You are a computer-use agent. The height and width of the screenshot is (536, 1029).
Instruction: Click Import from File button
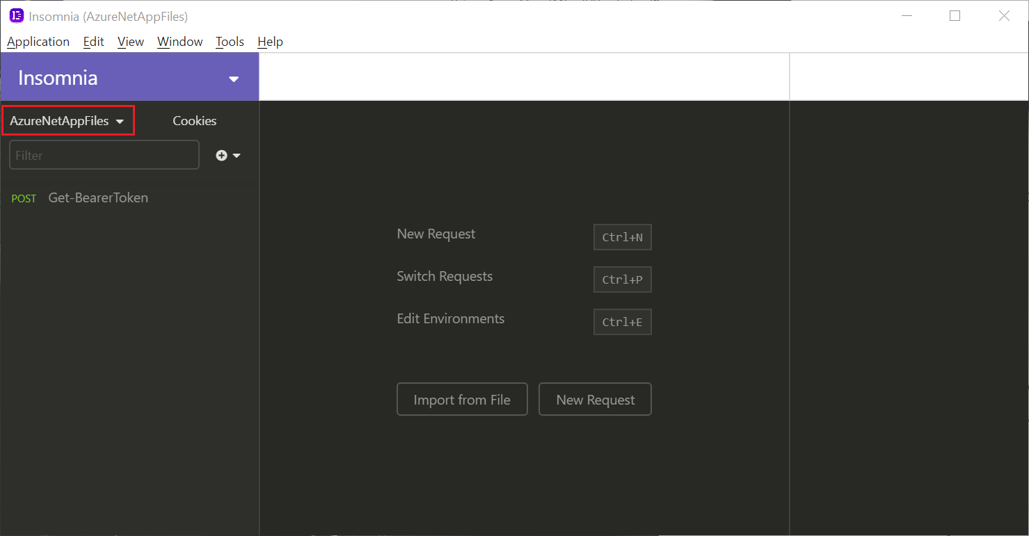462,399
